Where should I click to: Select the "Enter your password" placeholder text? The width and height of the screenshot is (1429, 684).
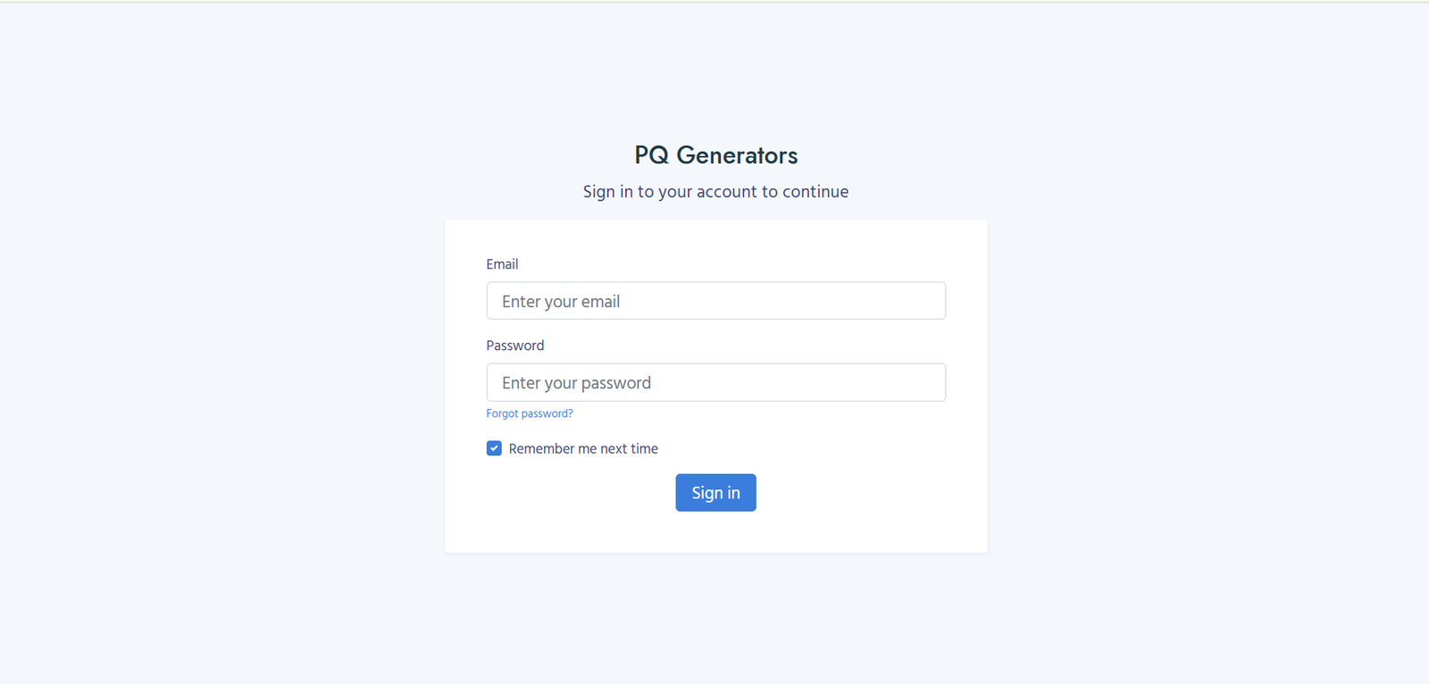576,383
